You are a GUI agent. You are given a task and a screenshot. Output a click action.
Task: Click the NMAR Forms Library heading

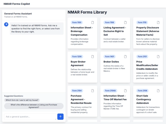click(87, 12)
